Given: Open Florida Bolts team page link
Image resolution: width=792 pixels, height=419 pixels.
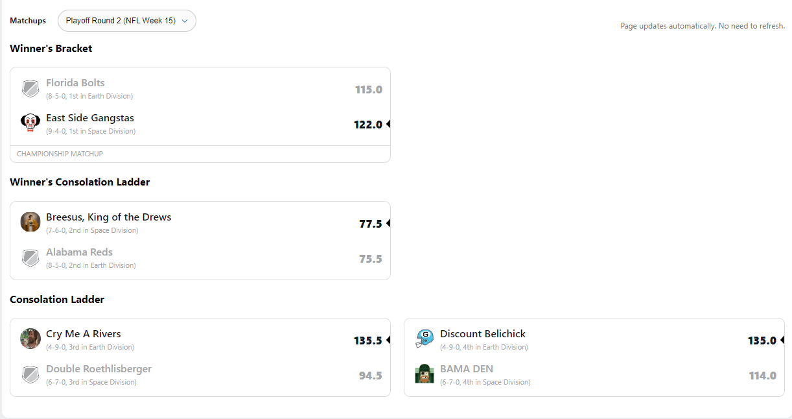Looking at the screenshot, I should click(75, 83).
